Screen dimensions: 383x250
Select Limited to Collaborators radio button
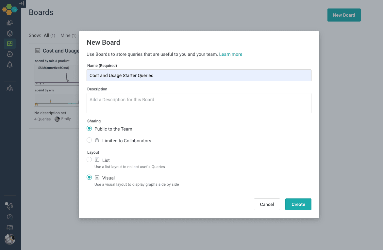pos(89,140)
